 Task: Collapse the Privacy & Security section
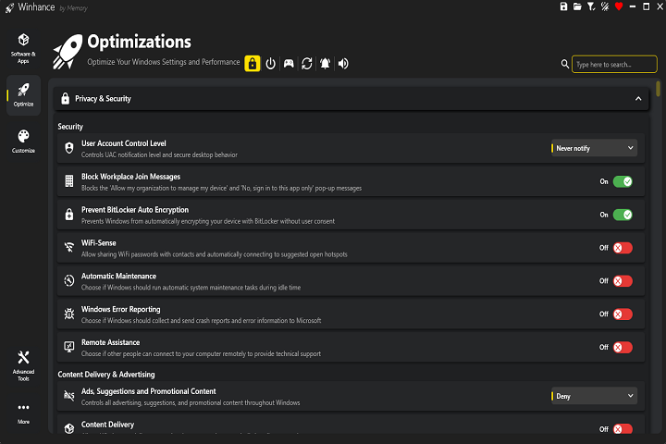click(637, 98)
